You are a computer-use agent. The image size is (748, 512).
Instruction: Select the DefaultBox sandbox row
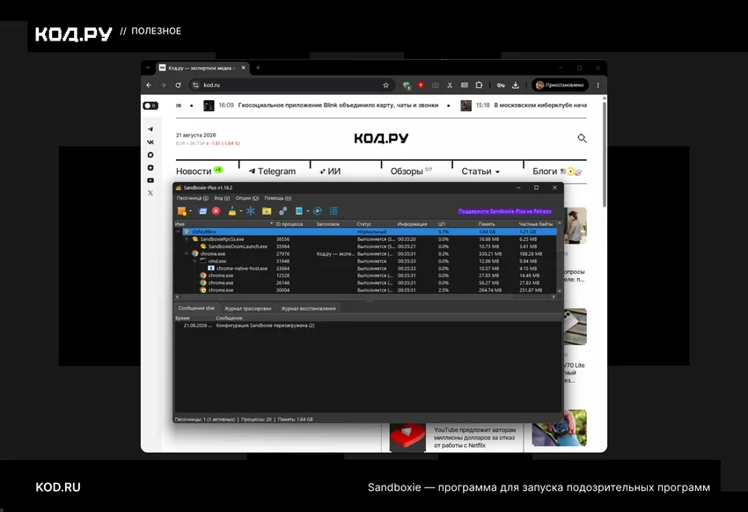[365, 231]
